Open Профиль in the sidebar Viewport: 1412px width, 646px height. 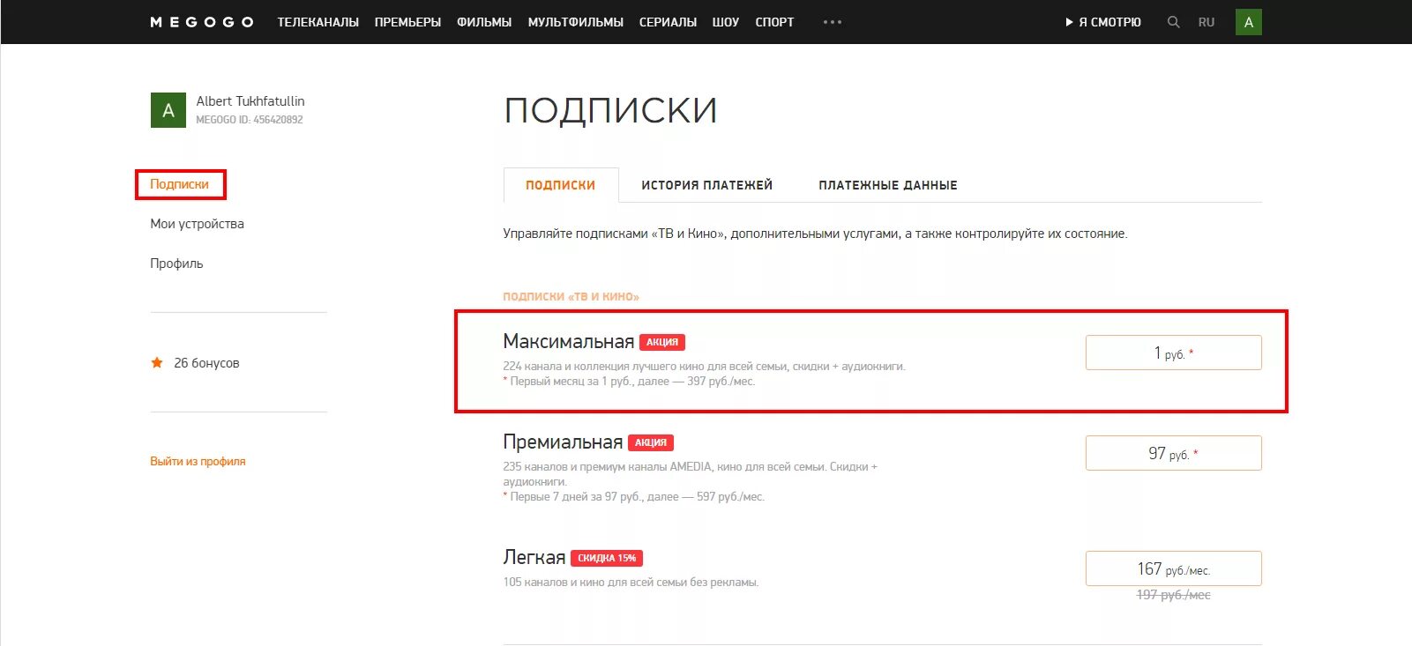176,264
